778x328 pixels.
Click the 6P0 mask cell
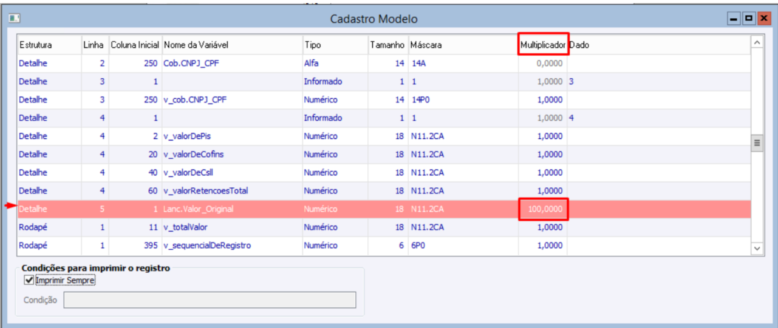[x=463, y=245]
